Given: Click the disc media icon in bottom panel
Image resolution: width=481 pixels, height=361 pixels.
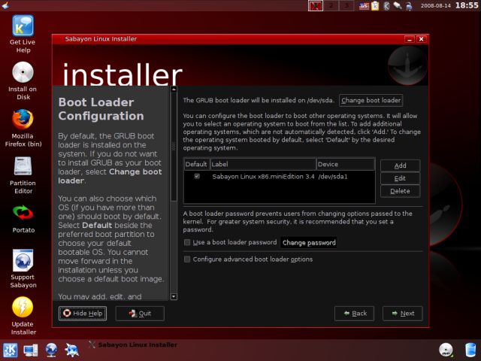Looking at the screenshot, I should click(x=446, y=350).
